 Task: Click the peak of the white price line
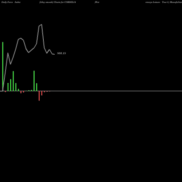click(41, 24)
